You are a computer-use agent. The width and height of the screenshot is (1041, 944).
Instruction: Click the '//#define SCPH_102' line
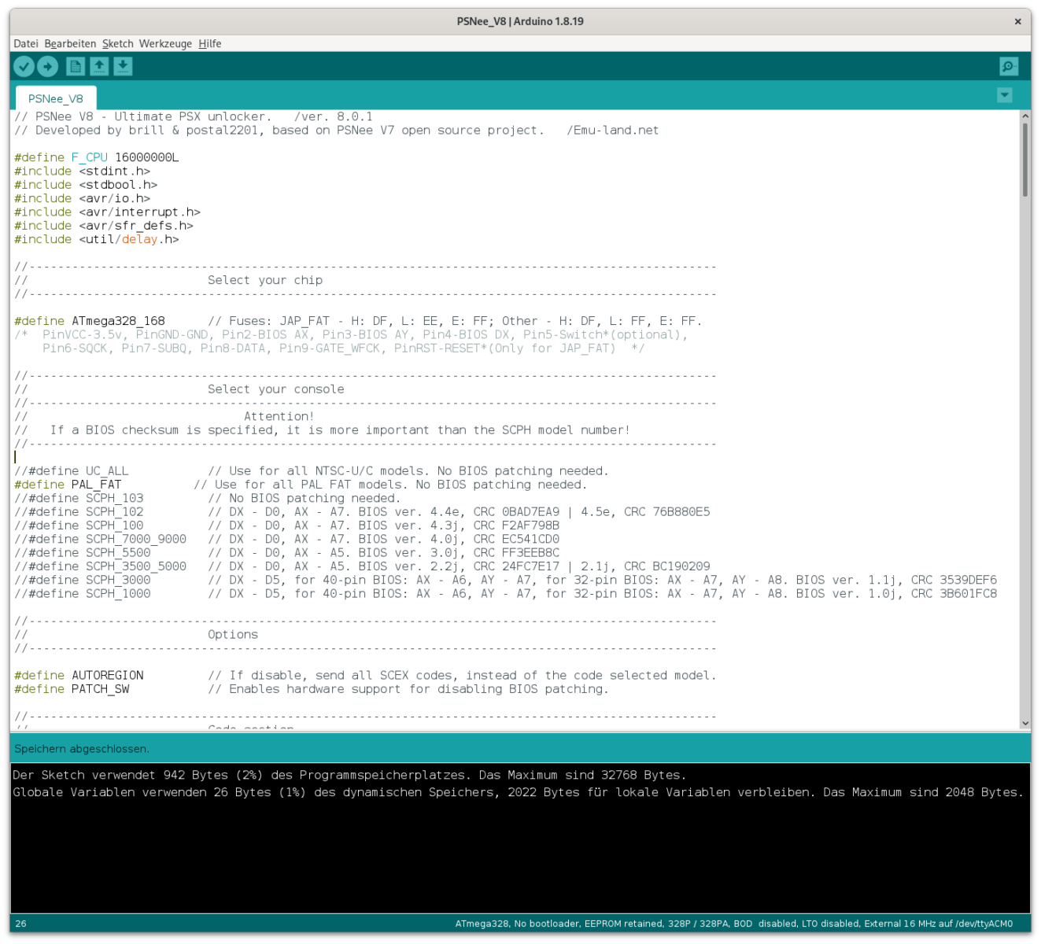(362, 512)
